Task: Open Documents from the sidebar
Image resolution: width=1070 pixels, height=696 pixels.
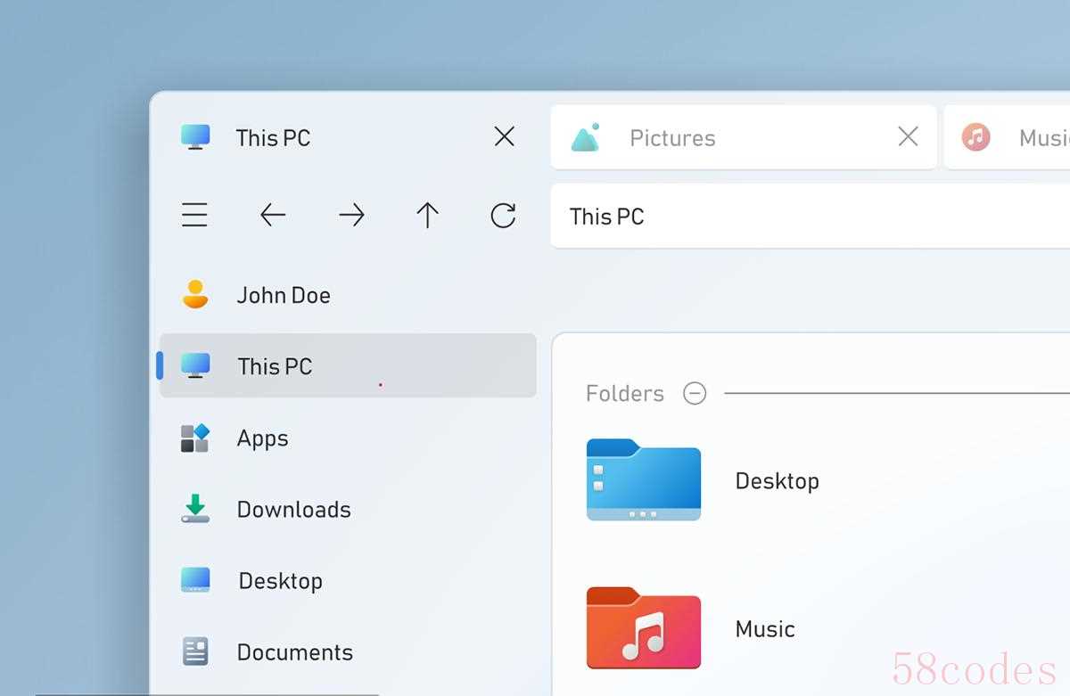Action: pos(294,652)
